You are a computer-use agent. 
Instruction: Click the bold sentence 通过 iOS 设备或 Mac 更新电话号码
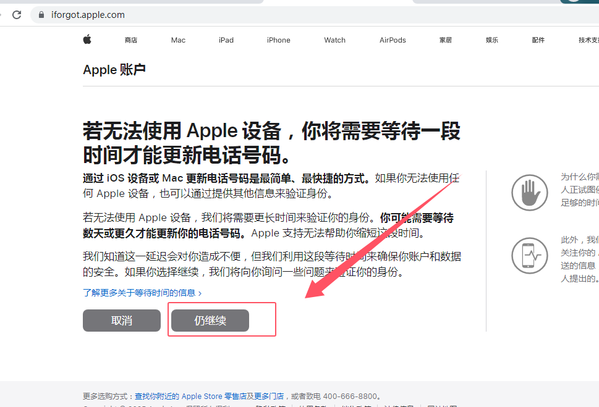[x=226, y=178]
